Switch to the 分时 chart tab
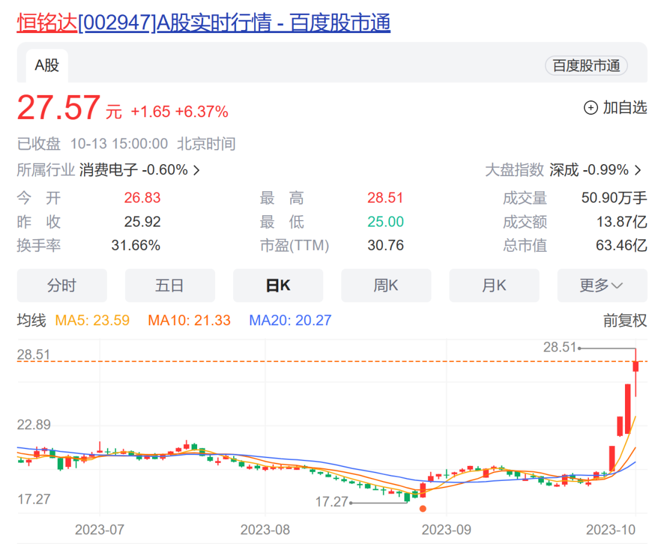Screen dimensions: 649x544 click(62, 286)
